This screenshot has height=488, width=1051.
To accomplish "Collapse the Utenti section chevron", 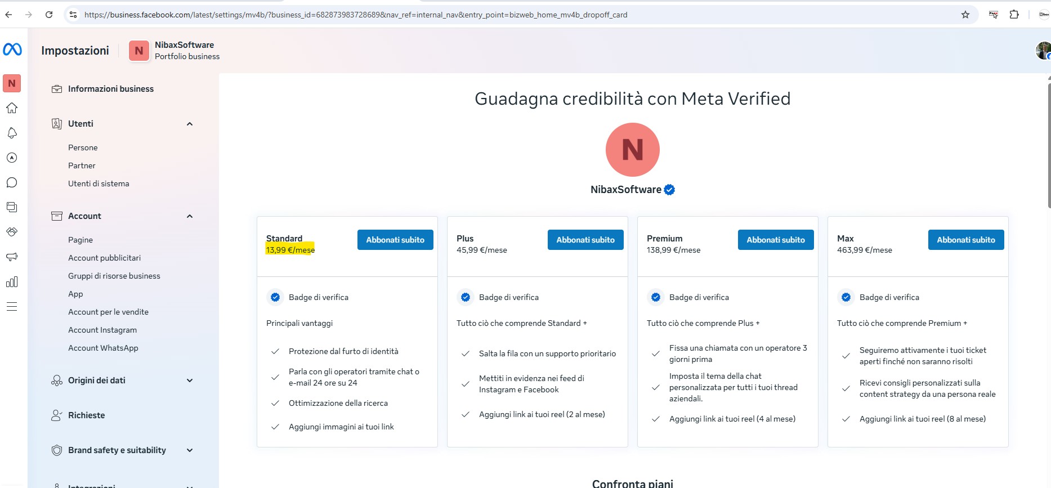I will click(190, 124).
